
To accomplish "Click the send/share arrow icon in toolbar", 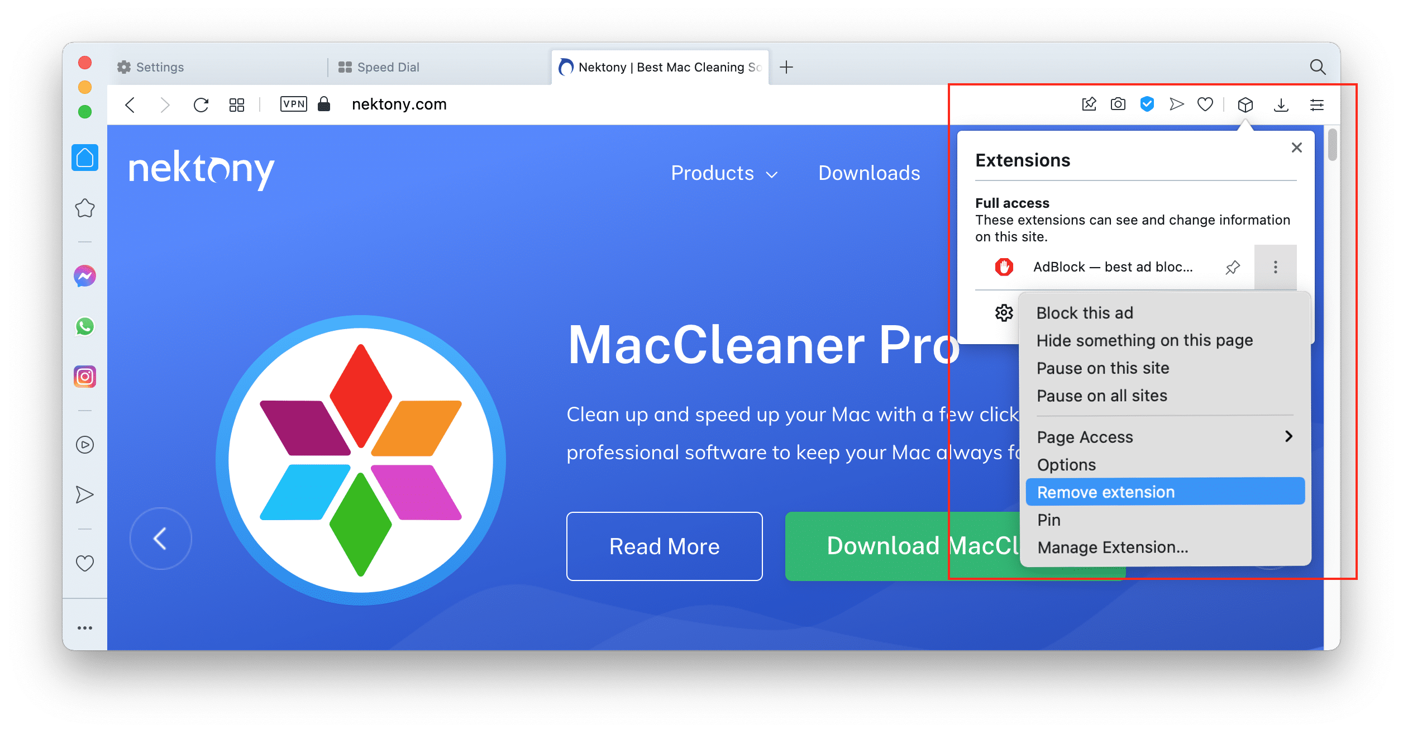I will [1177, 105].
